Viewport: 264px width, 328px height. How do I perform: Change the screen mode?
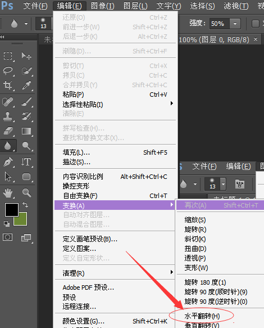click(26, 237)
